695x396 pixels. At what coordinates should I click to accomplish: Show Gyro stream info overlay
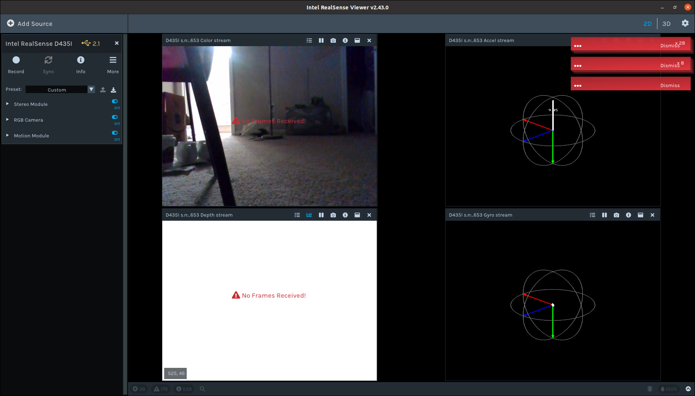click(629, 215)
